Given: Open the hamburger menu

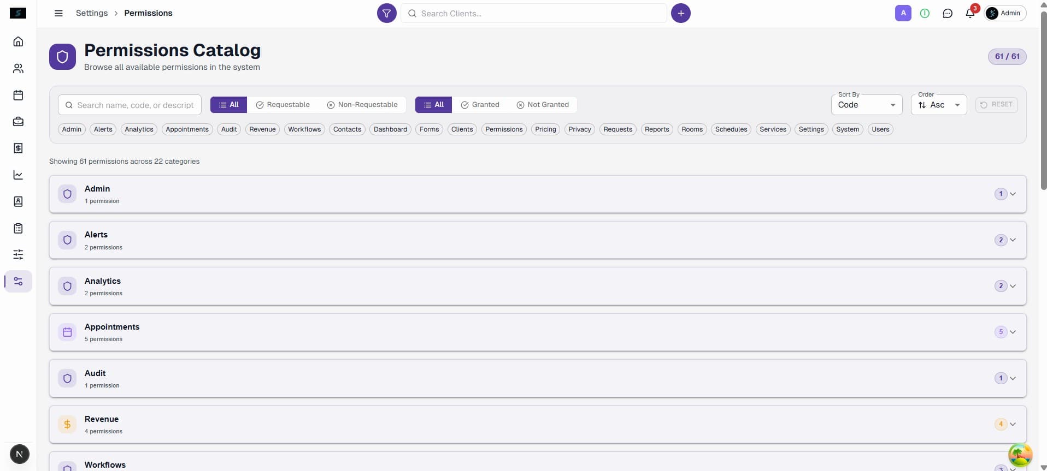Looking at the screenshot, I should point(58,13).
